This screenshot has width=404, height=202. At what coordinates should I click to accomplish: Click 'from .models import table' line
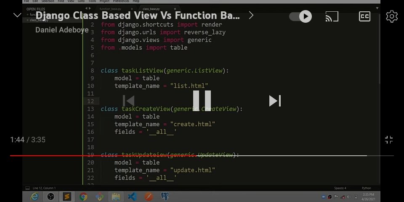[x=144, y=48]
